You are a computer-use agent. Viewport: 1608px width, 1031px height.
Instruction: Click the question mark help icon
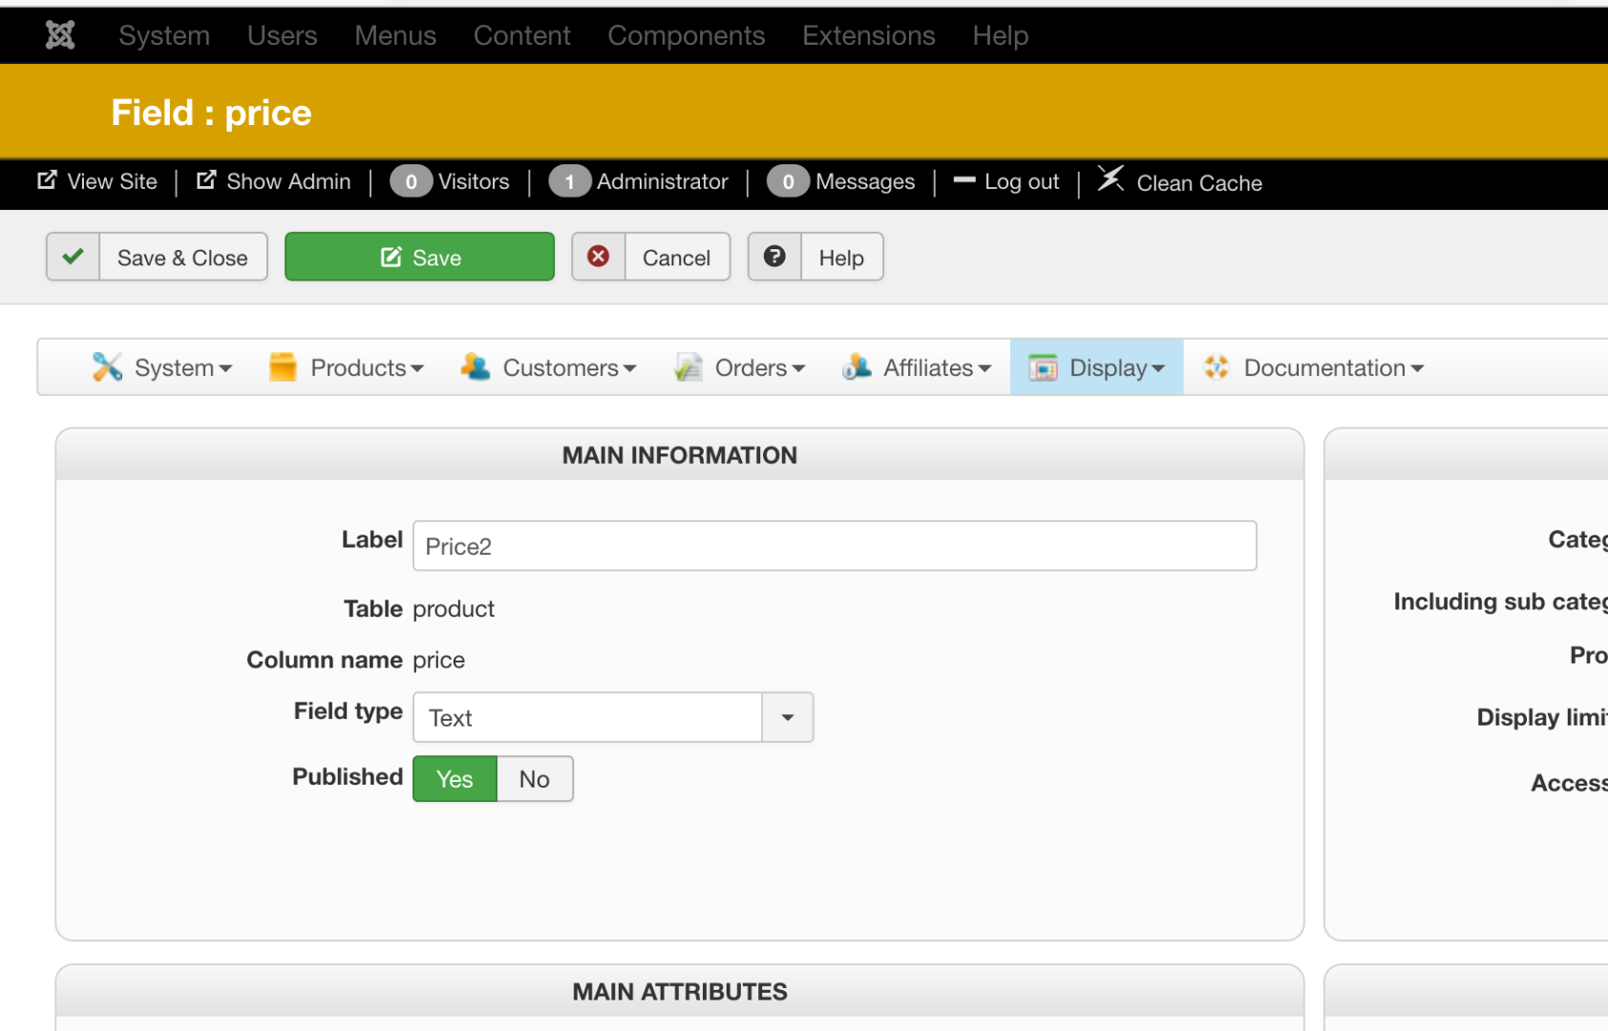coord(774,257)
